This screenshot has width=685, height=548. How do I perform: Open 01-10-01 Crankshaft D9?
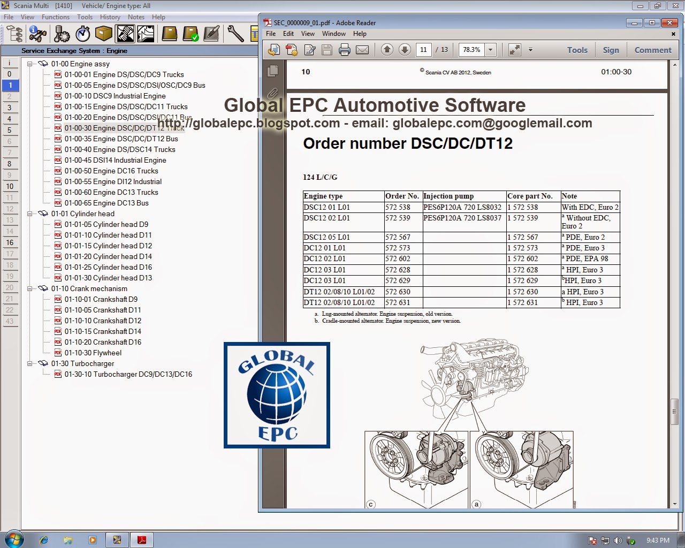[101, 299]
